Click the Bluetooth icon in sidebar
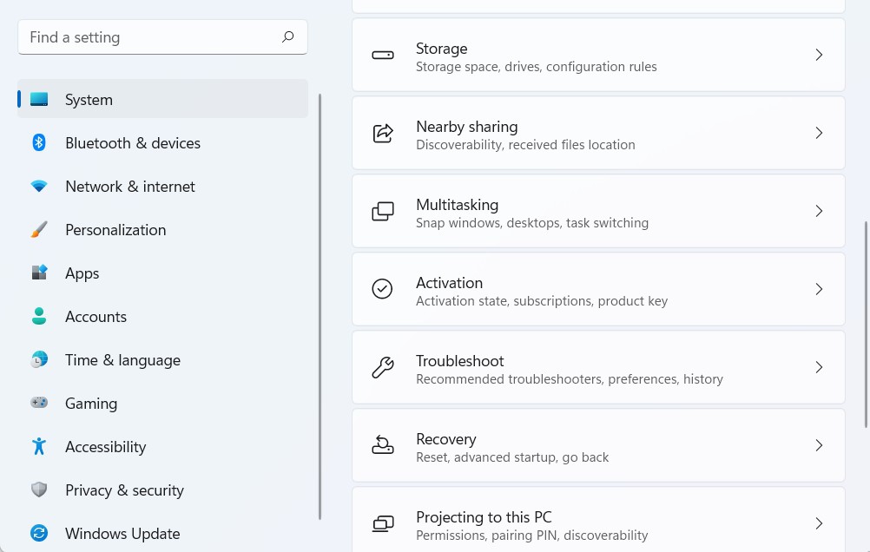The width and height of the screenshot is (870, 552). 39,142
